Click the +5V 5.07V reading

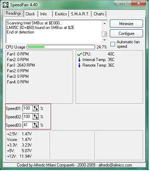19,150
